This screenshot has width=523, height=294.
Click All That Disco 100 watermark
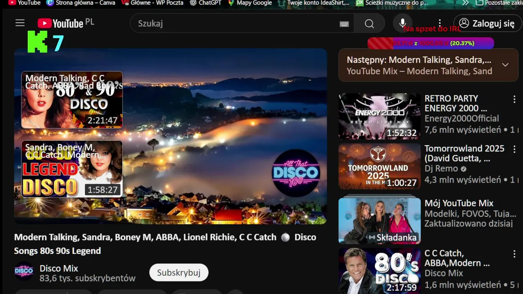coord(296,173)
